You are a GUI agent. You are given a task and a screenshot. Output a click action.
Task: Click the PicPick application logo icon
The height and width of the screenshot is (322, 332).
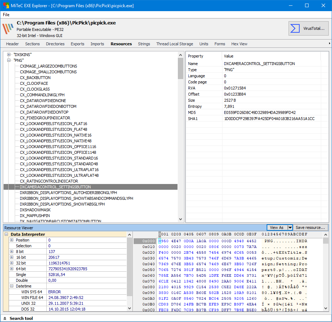[8, 29]
